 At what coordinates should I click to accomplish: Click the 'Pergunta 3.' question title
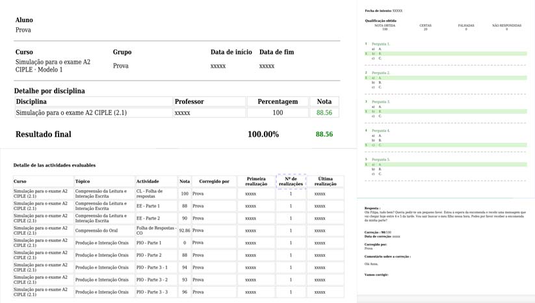click(x=381, y=101)
